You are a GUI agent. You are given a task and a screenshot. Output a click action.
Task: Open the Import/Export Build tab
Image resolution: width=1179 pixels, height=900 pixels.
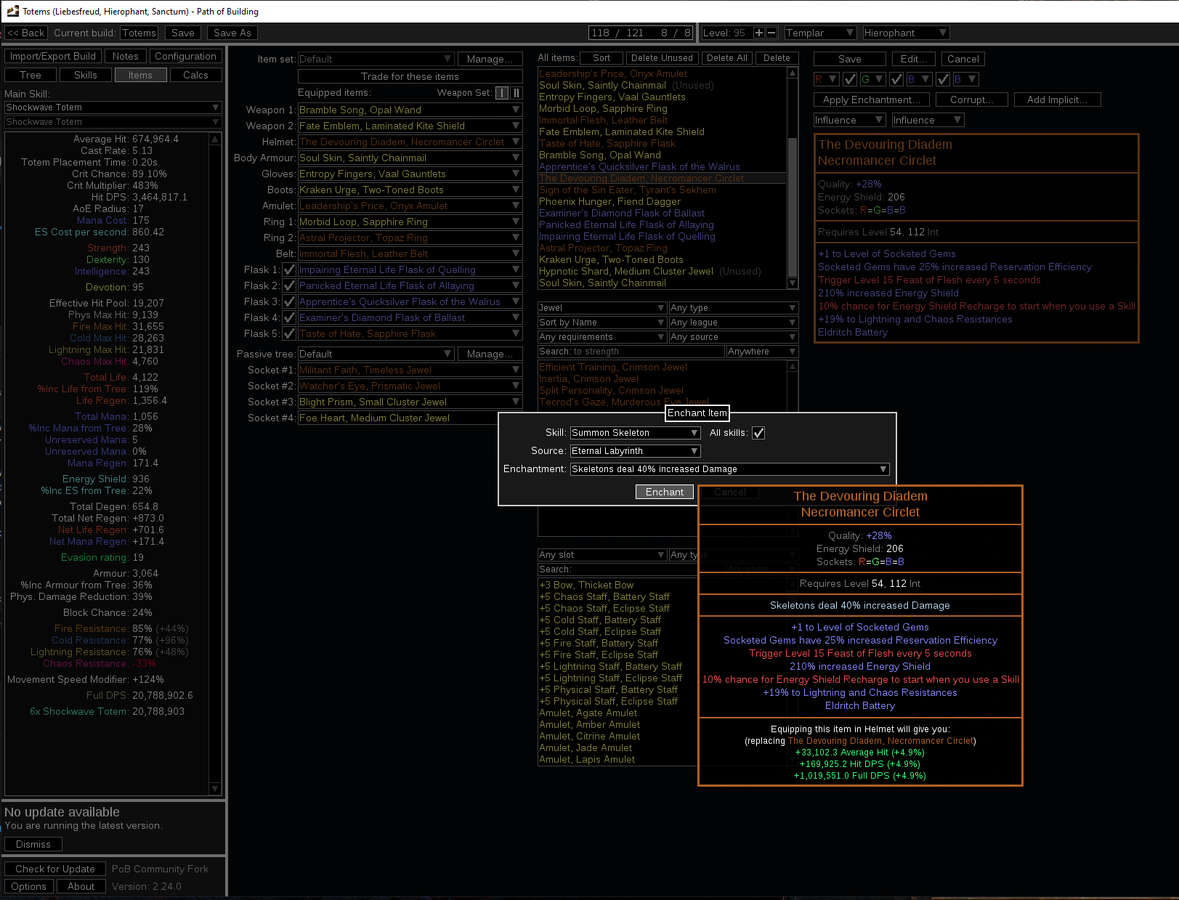point(53,56)
